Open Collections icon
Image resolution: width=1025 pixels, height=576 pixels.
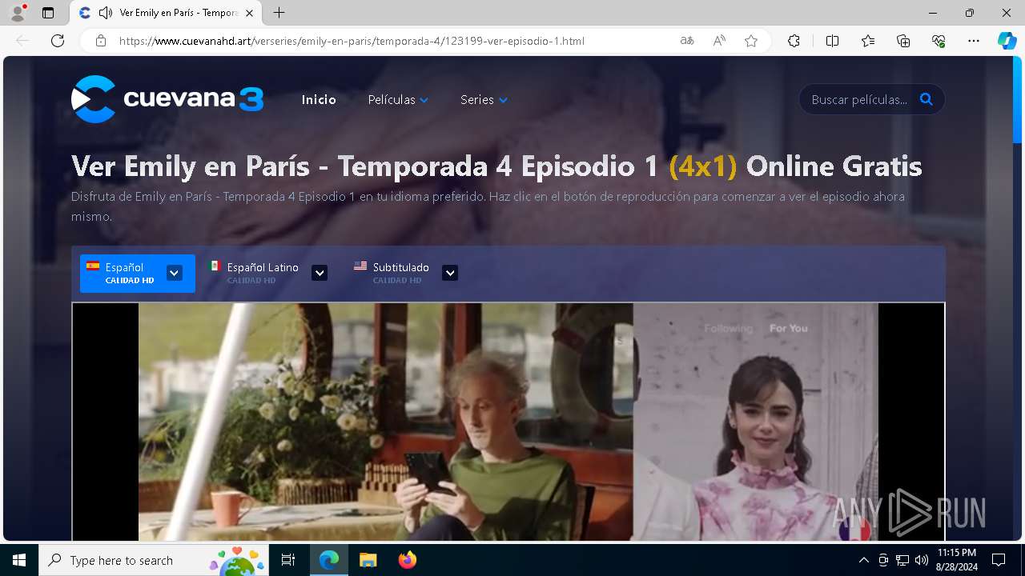[x=903, y=41]
